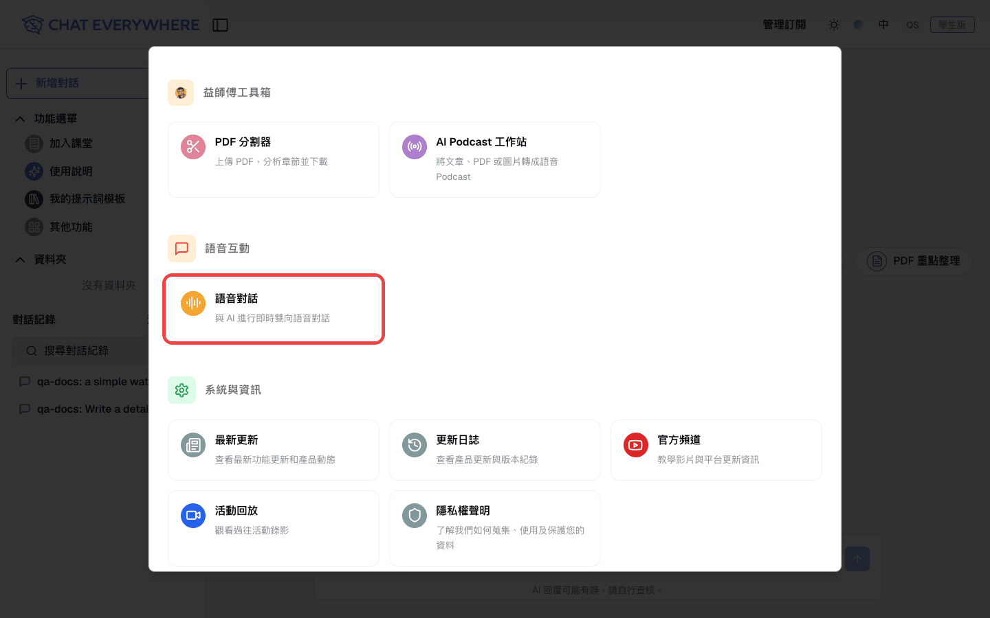The width and height of the screenshot is (990, 618).
Task: Click the 學生版 badge
Action: [x=952, y=25]
